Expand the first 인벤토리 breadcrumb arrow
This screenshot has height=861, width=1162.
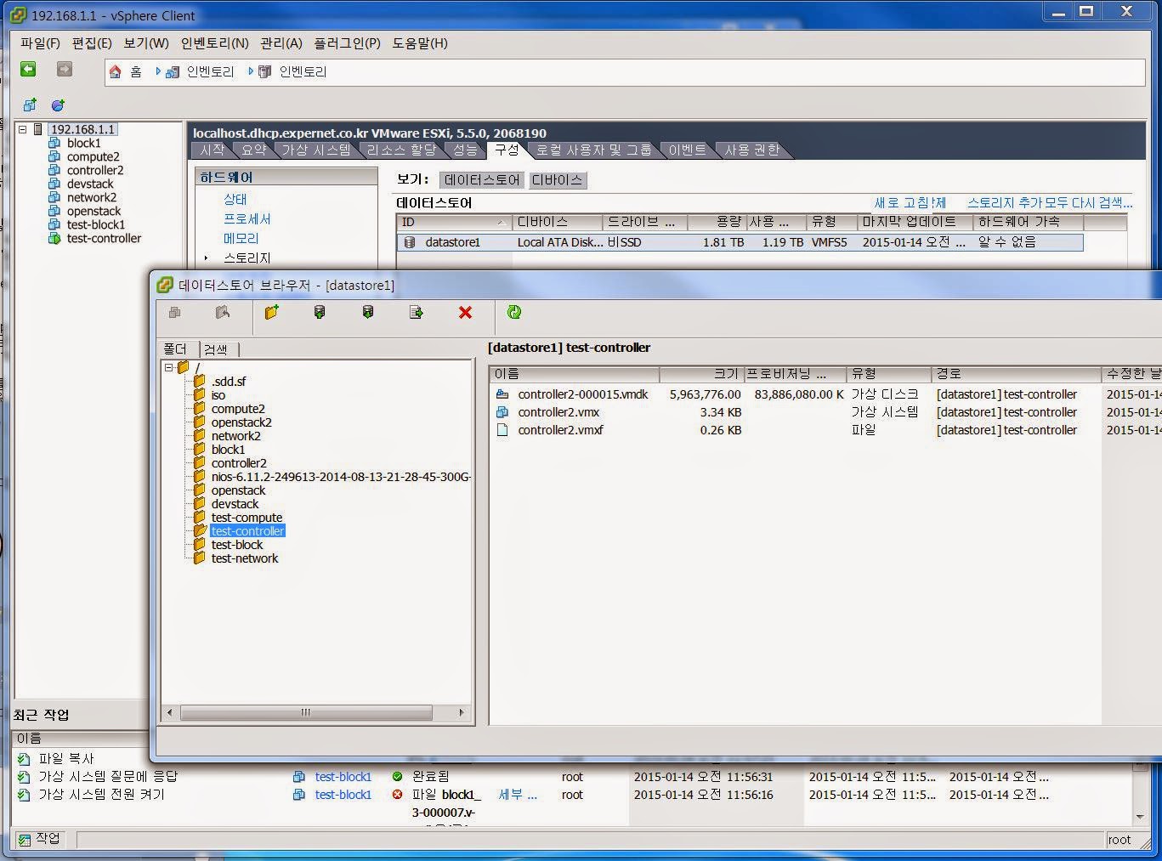pos(158,72)
